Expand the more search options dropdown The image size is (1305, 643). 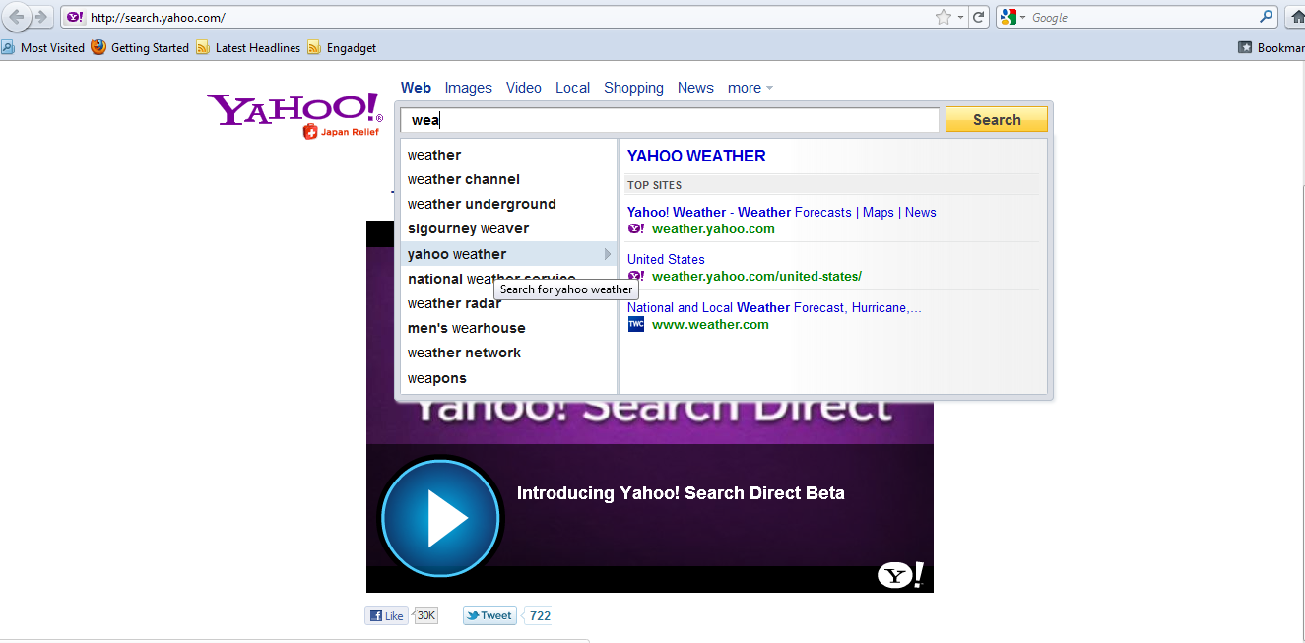pos(750,88)
